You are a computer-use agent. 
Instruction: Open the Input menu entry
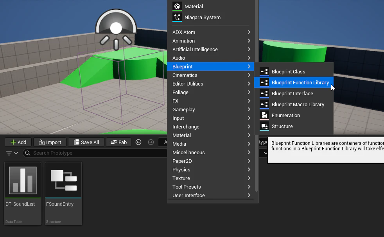coord(212,118)
